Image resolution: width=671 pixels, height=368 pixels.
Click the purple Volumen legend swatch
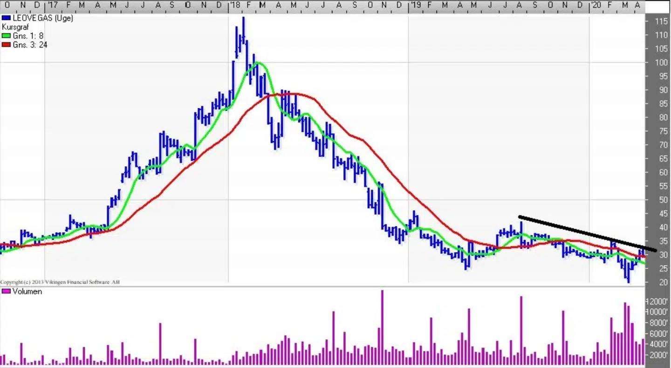(5, 292)
